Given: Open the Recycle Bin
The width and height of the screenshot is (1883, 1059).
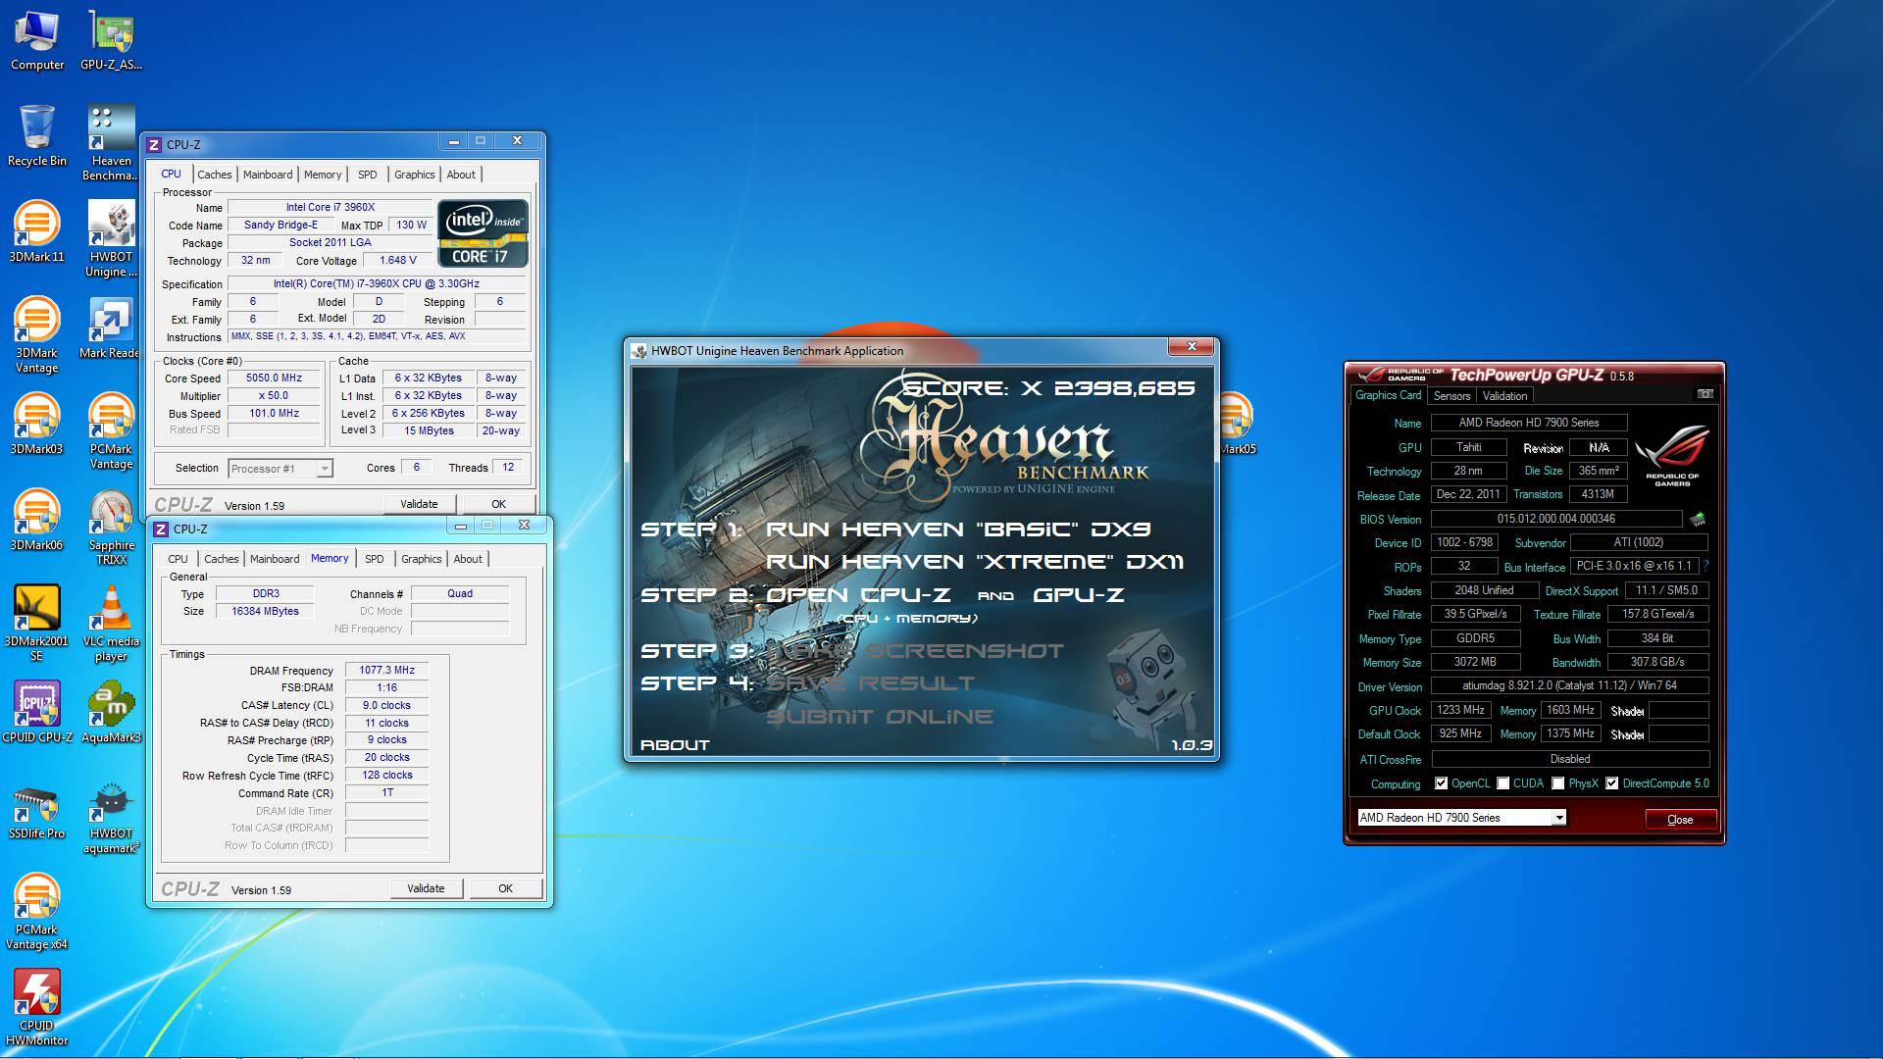Looking at the screenshot, I should (x=37, y=136).
